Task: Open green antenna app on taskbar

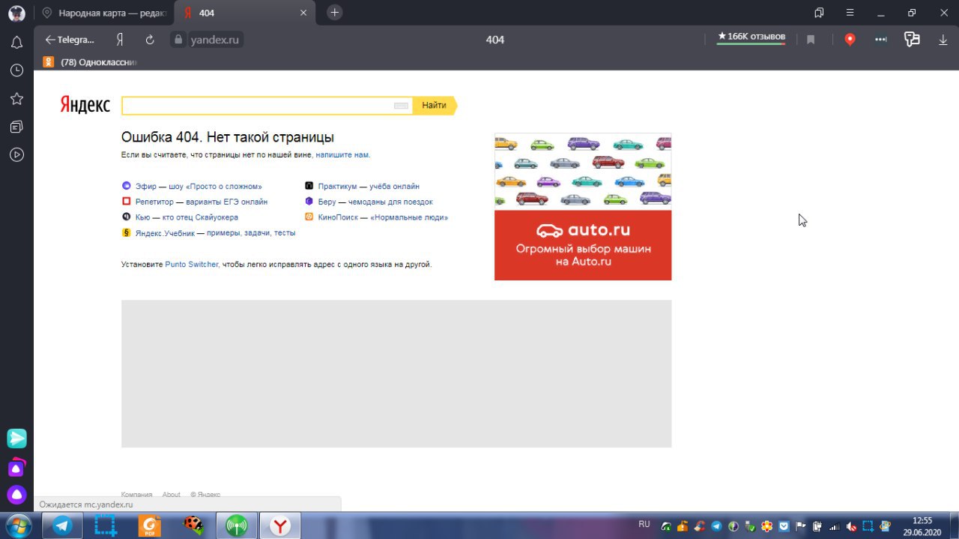Action: (236, 526)
